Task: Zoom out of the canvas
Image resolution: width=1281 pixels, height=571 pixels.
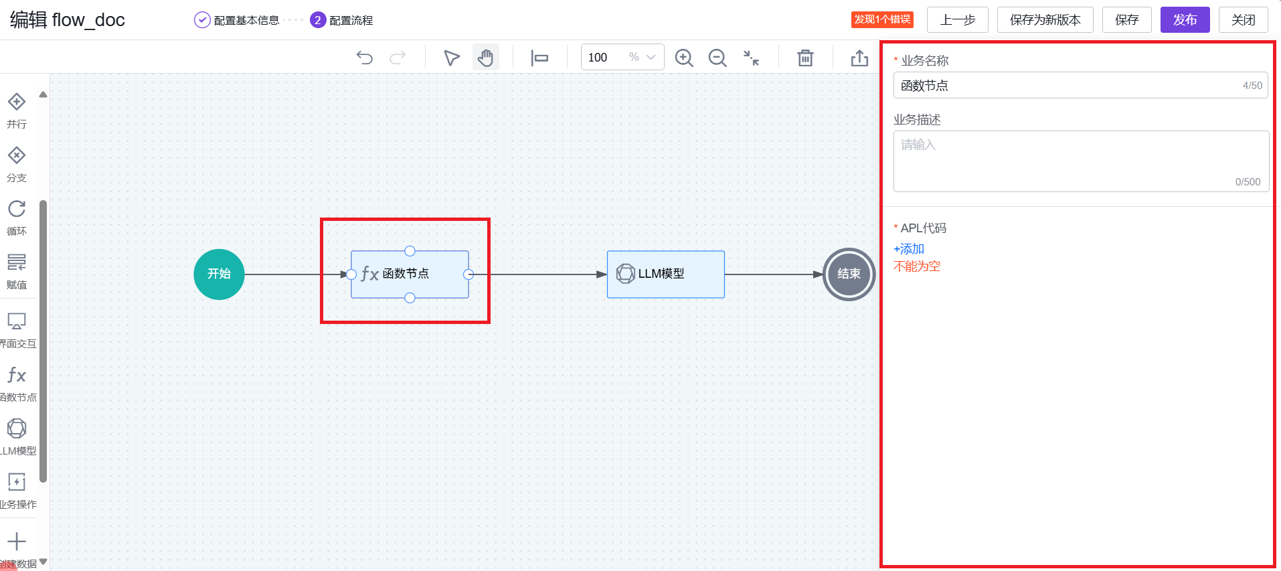Action: pos(717,58)
